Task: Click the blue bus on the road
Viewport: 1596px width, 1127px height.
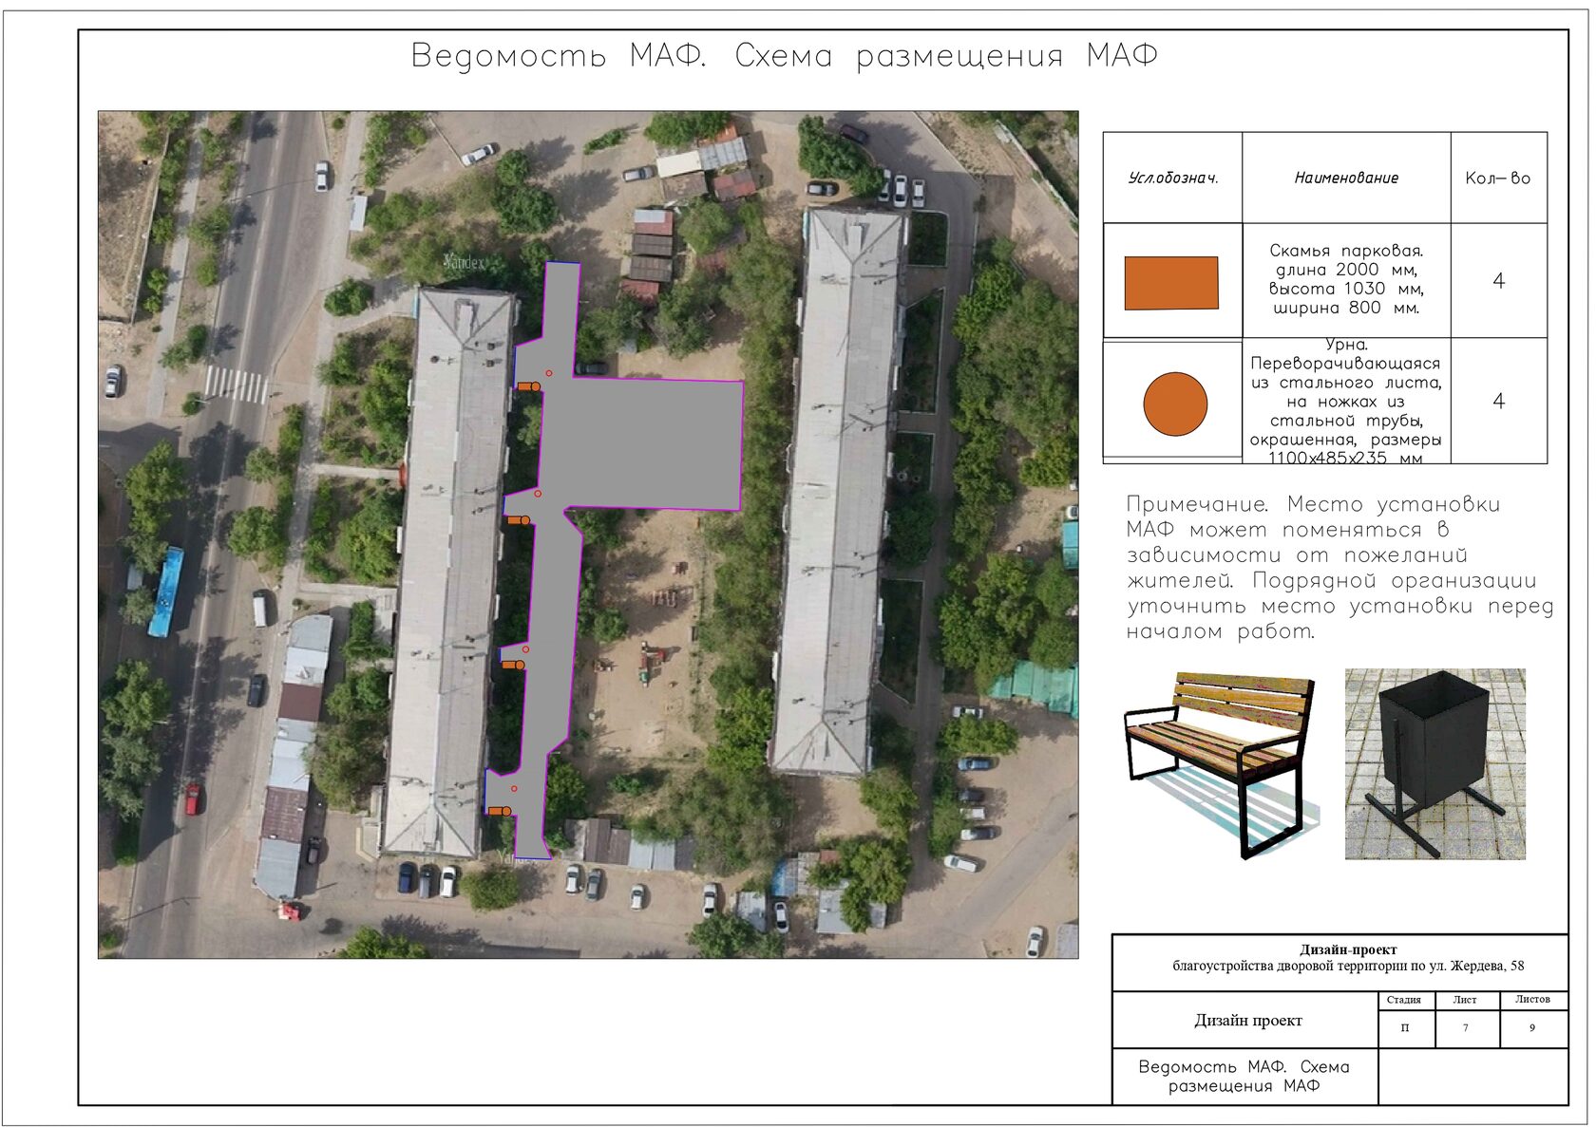Action: click(x=166, y=592)
